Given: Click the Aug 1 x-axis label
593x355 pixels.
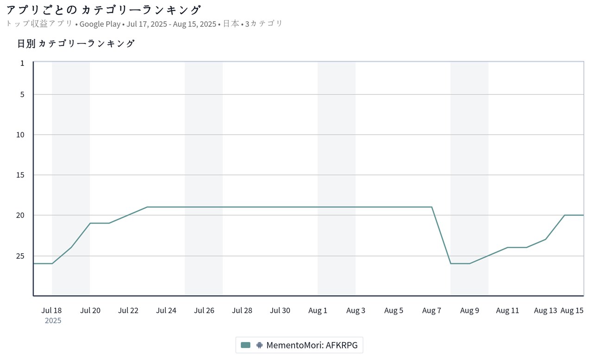Looking at the screenshot, I should pyautogui.click(x=318, y=310).
